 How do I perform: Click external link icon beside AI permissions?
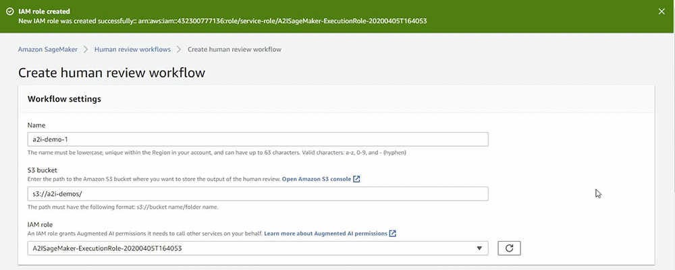pyautogui.click(x=393, y=234)
